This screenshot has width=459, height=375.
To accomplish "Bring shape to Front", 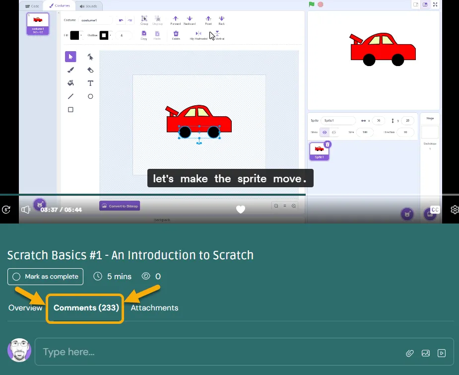I will point(208,20).
